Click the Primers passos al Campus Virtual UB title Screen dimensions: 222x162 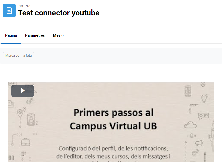click(x=113, y=119)
